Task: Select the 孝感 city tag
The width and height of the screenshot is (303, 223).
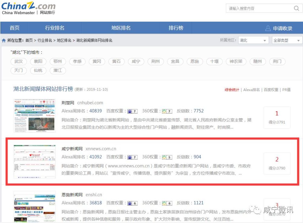Action: [x=77, y=61]
